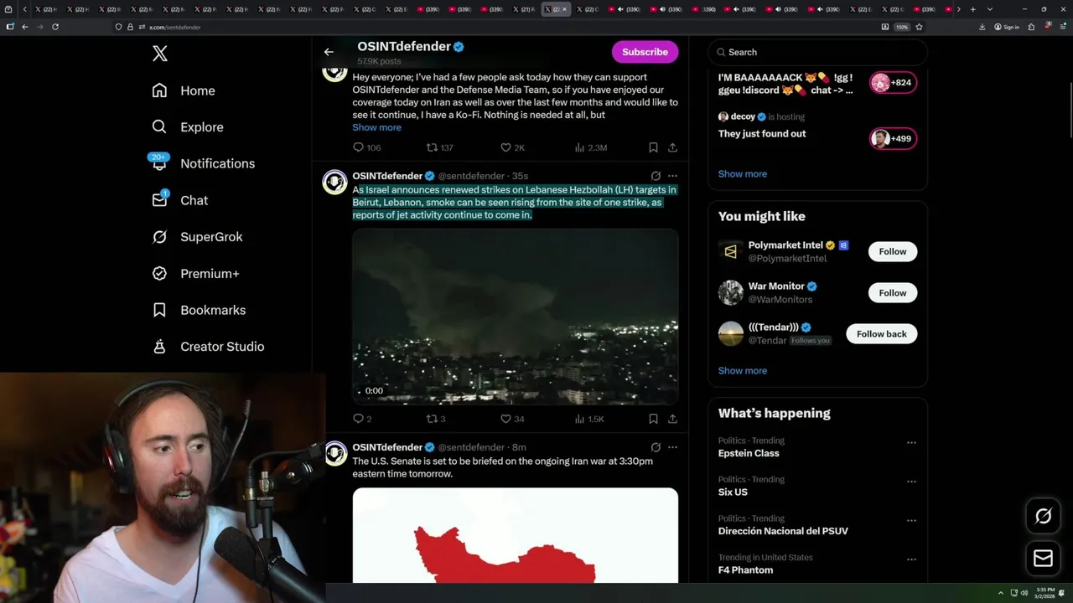Viewport: 1073px width, 603px height.
Task: Reply icon with 106 replies
Action: (358, 147)
